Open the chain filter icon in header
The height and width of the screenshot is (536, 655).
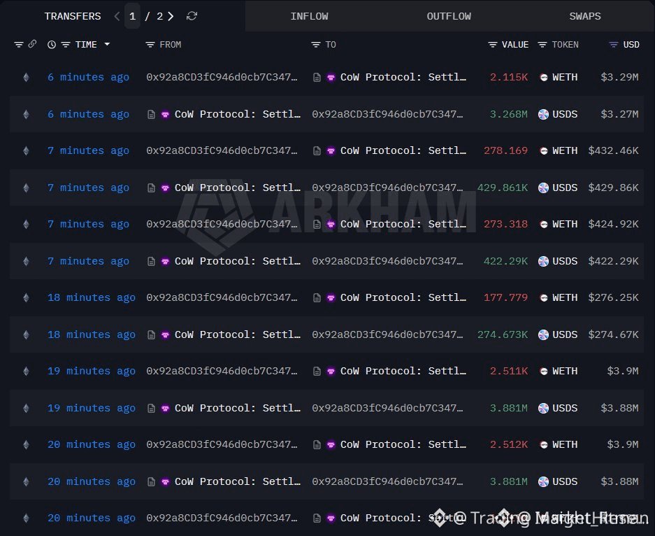(x=18, y=45)
